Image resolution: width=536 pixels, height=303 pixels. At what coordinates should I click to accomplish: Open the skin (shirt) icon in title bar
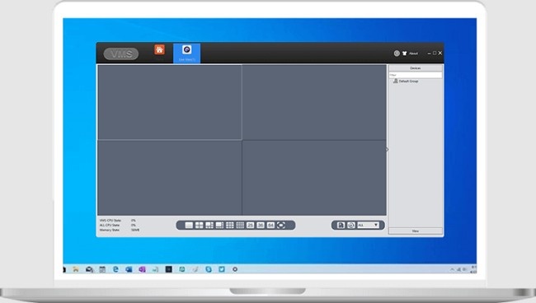[x=405, y=54]
